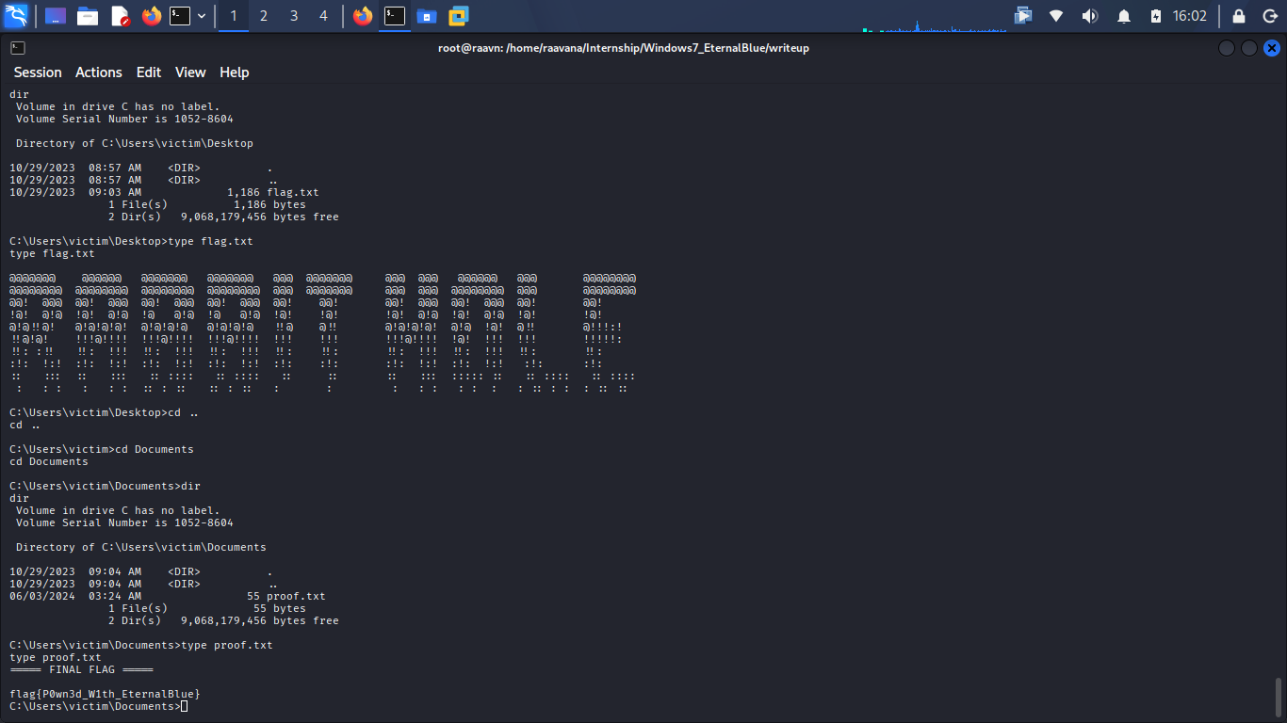
Task: Open the terminal launcher in the panel
Action: 180,16
